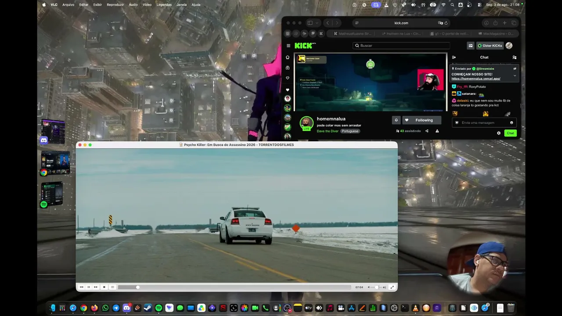Open homemnalua channel name link
This screenshot has height=316, width=562.
point(331,119)
